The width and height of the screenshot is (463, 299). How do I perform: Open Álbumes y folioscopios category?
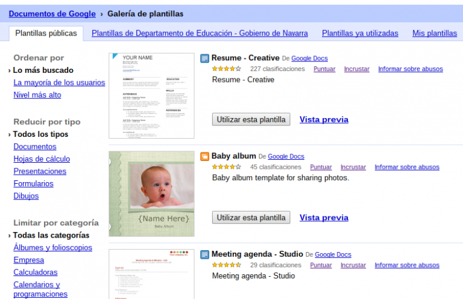pos(53,248)
